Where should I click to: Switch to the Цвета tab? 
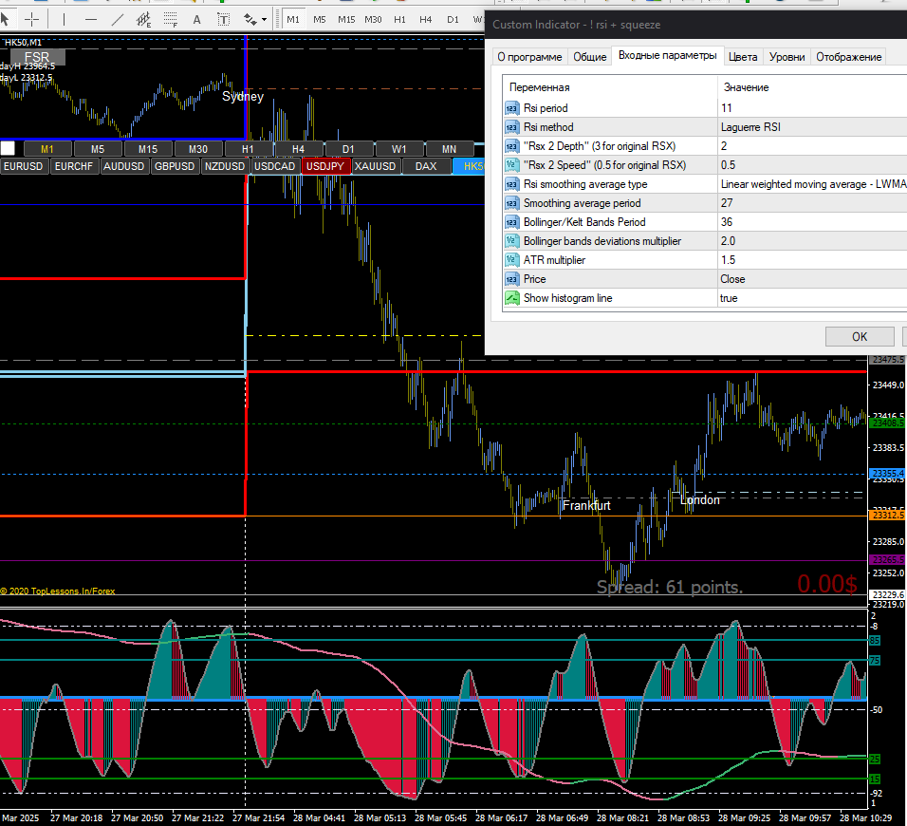point(743,57)
